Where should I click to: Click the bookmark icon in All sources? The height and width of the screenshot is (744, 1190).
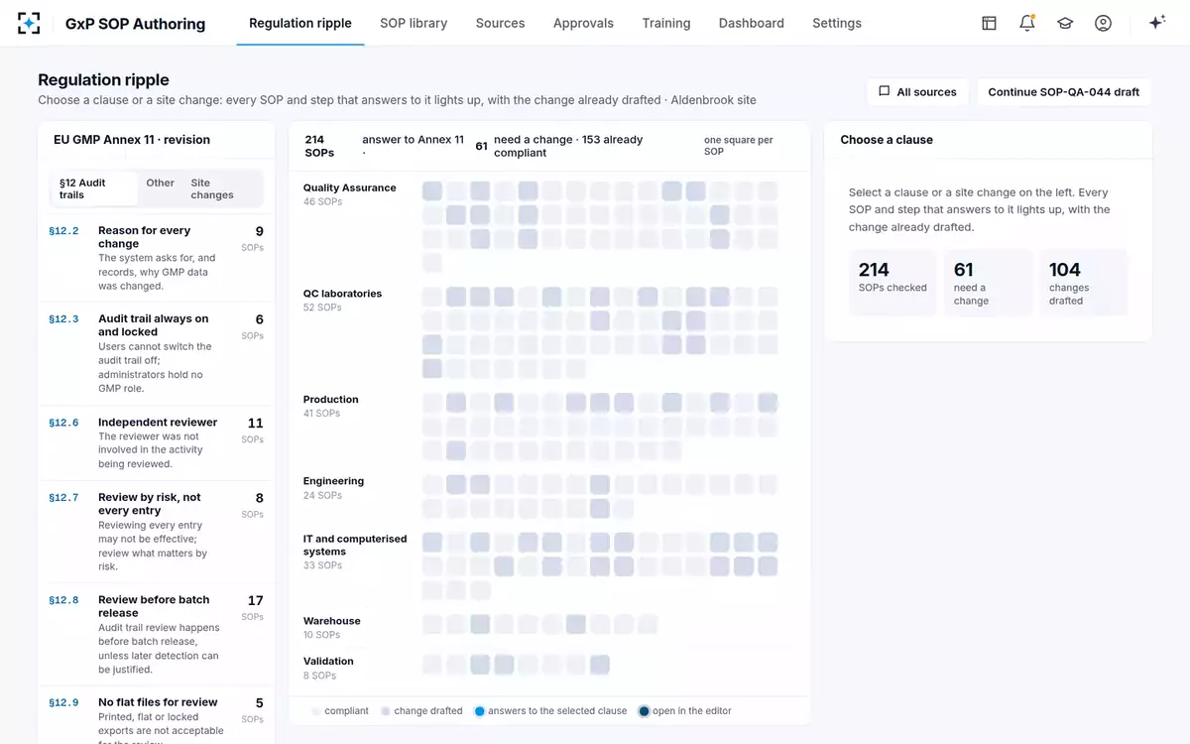[884, 91]
